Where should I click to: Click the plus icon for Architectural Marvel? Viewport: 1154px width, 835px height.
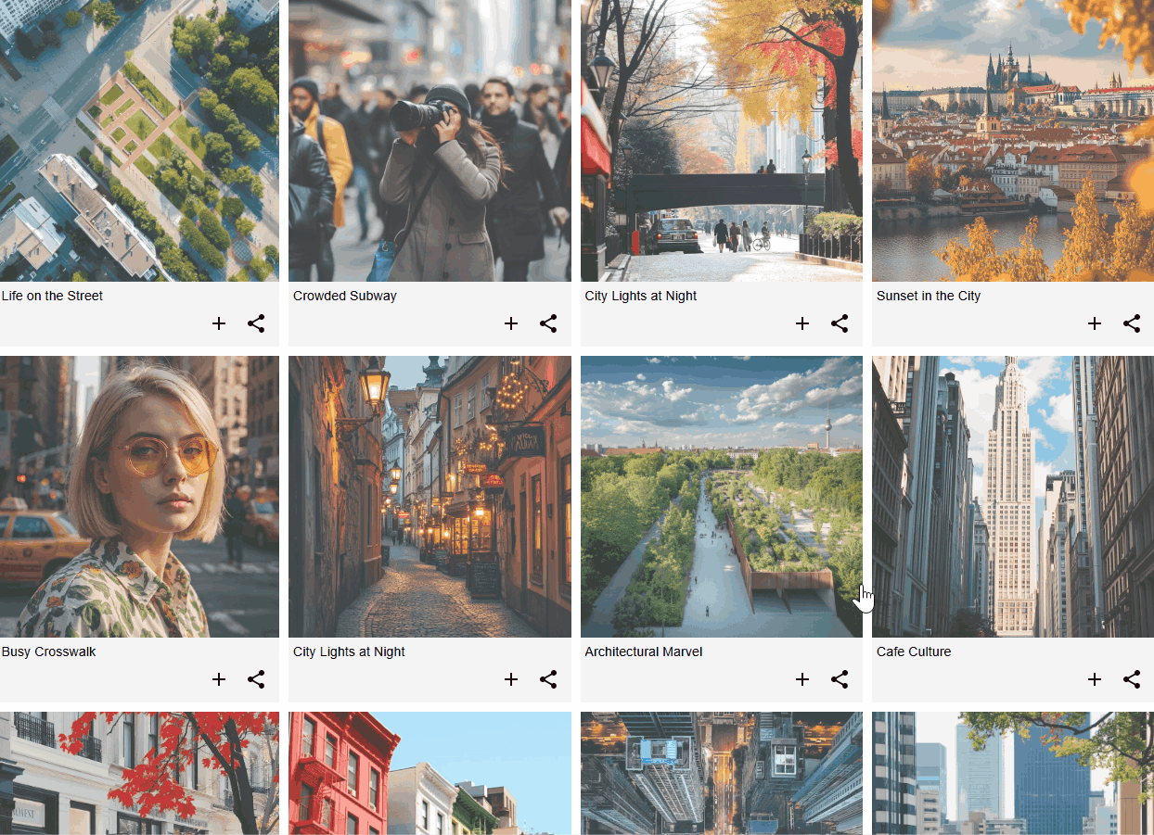coord(802,679)
